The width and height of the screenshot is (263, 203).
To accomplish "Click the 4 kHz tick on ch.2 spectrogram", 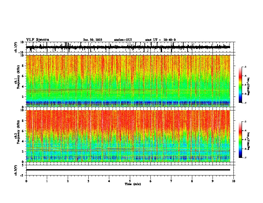I will pyautogui.click(x=23, y=141).
